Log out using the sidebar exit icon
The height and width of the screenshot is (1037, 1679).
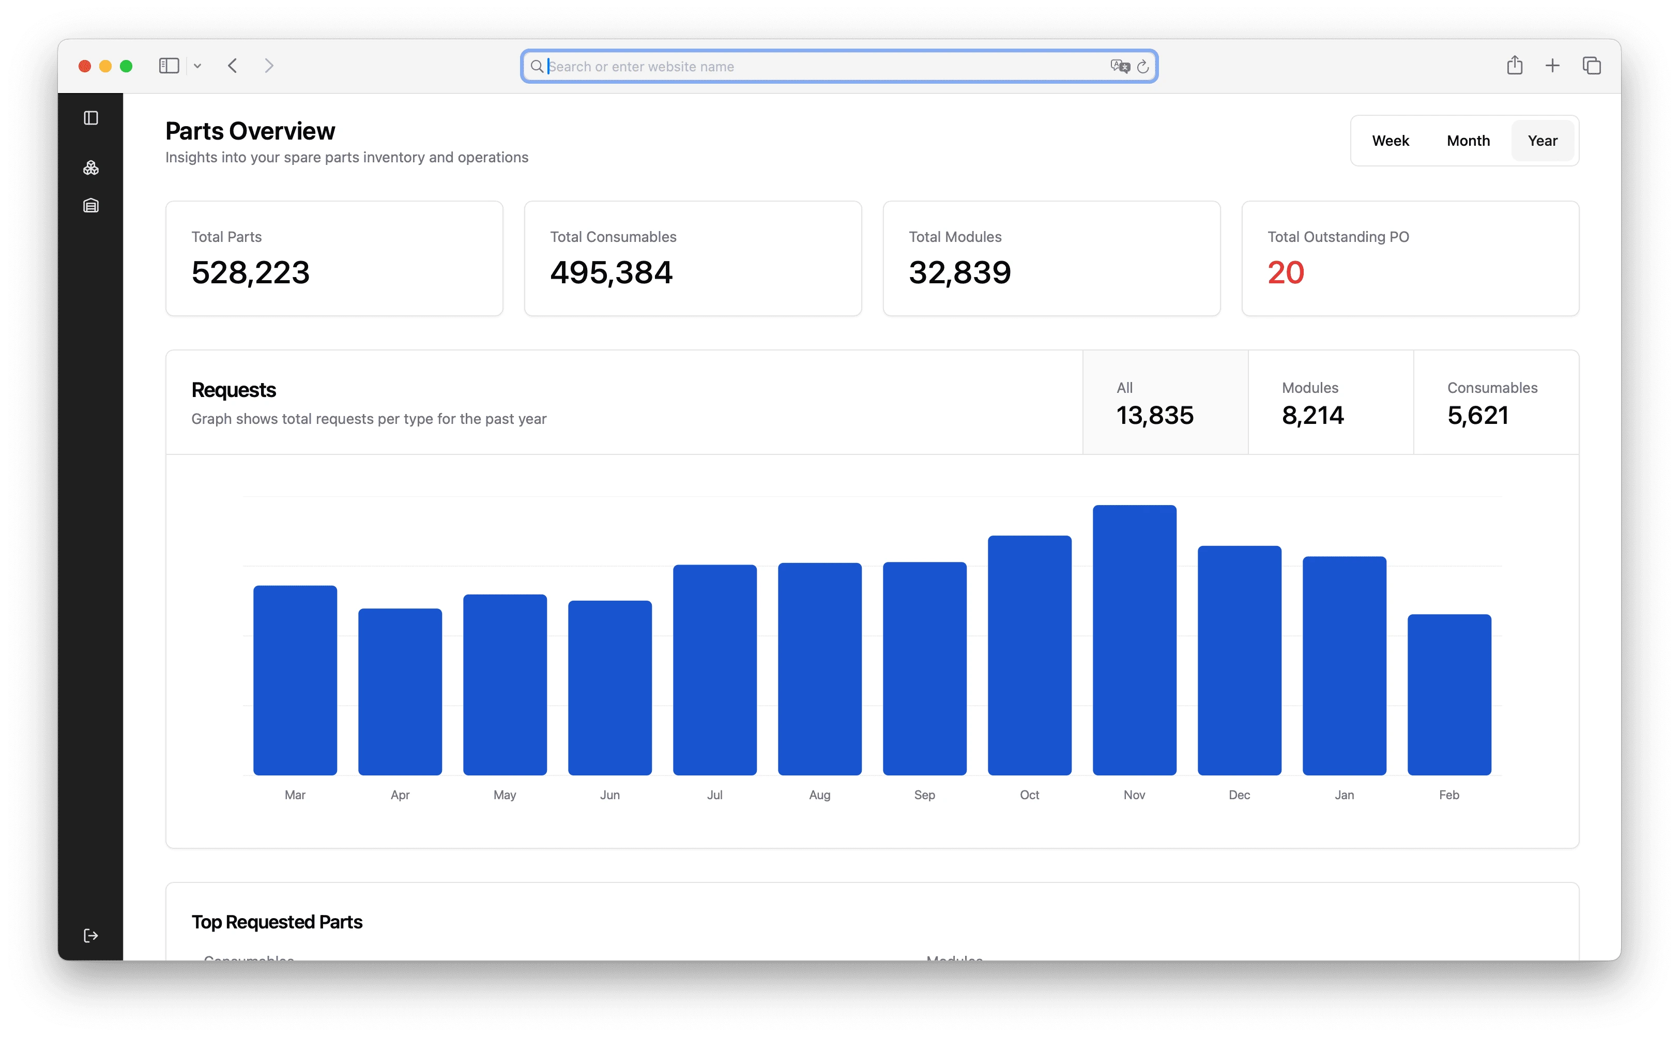pos(90,935)
